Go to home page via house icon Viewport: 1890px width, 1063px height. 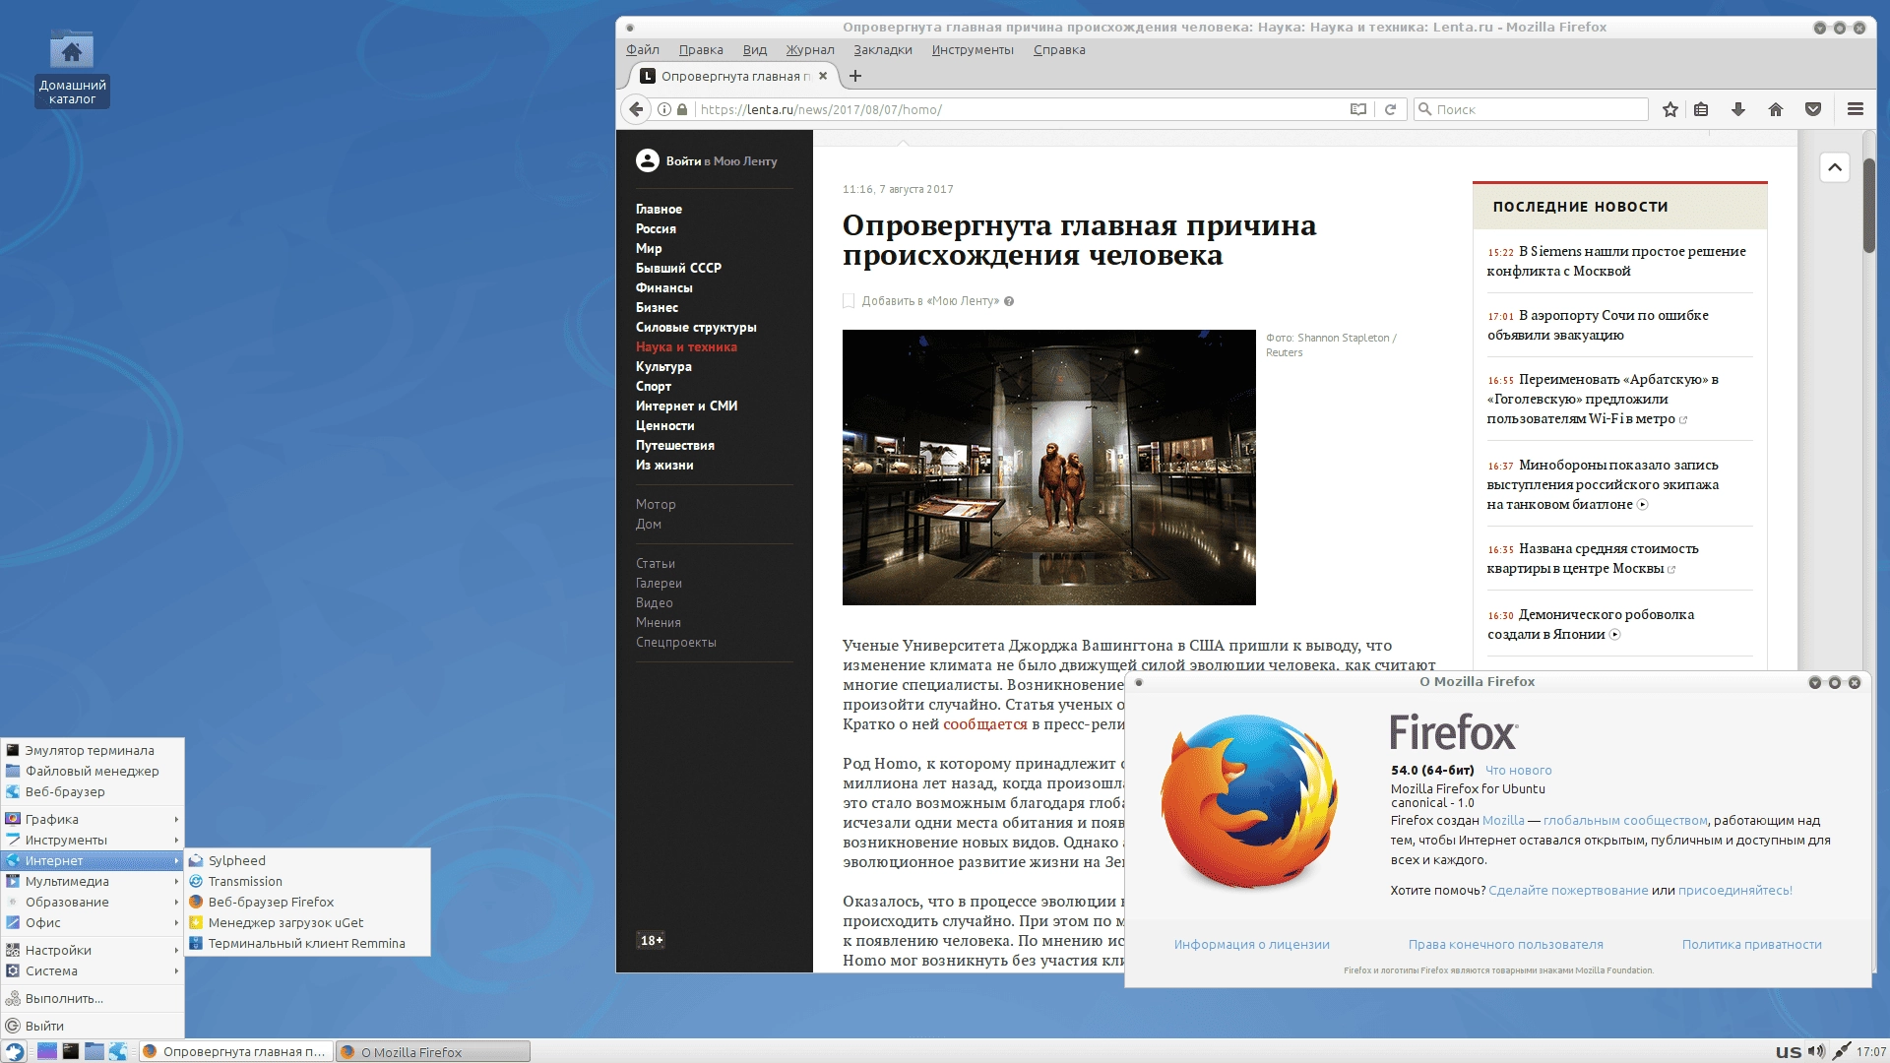click(1776, 109)
